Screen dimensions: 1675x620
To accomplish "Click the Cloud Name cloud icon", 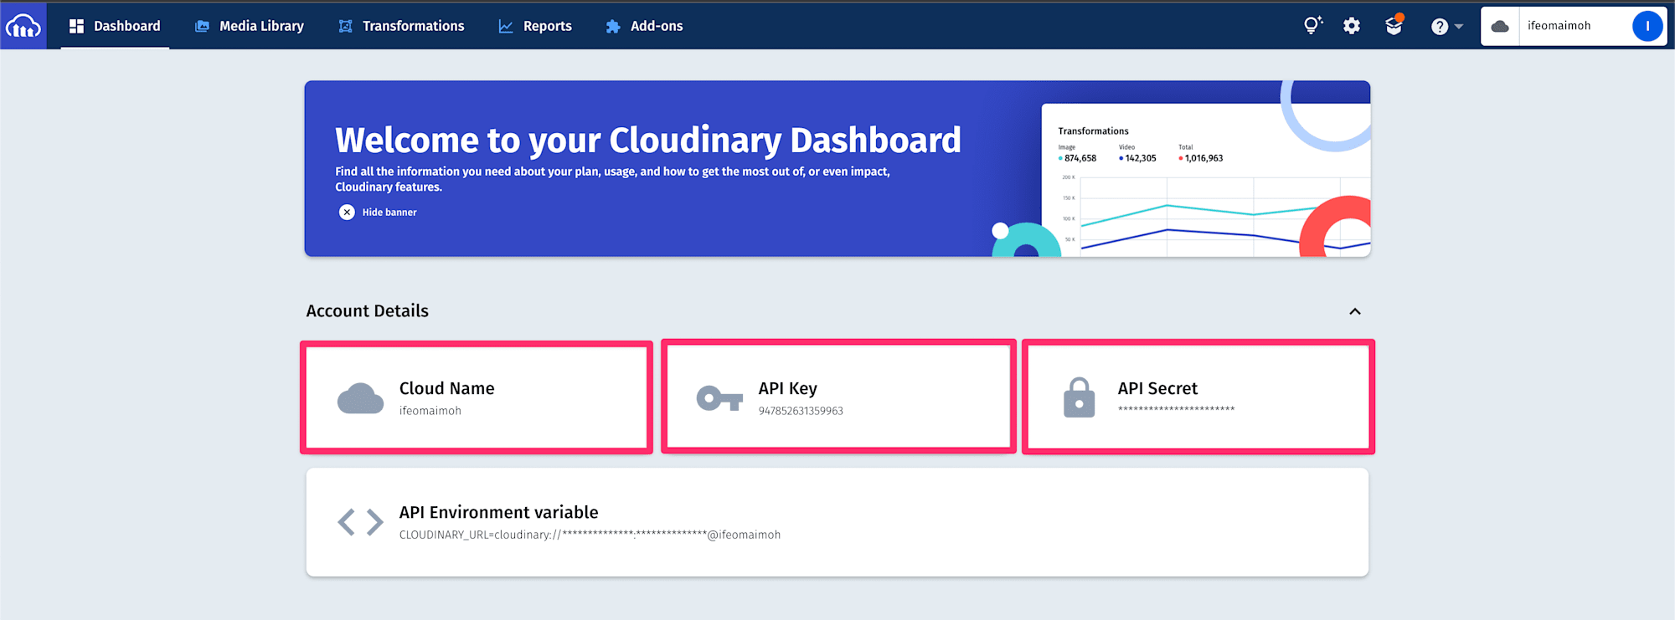I will pyautogui.click(x=360, y=398).
